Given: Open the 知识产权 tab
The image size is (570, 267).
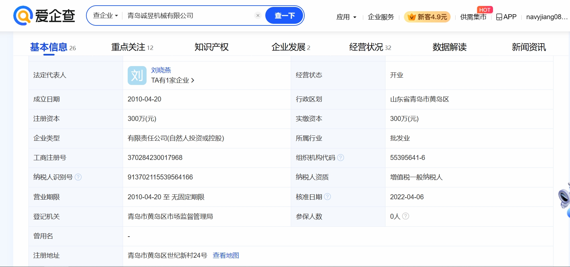Looking at the screenshot, I should tap(211, 47).
